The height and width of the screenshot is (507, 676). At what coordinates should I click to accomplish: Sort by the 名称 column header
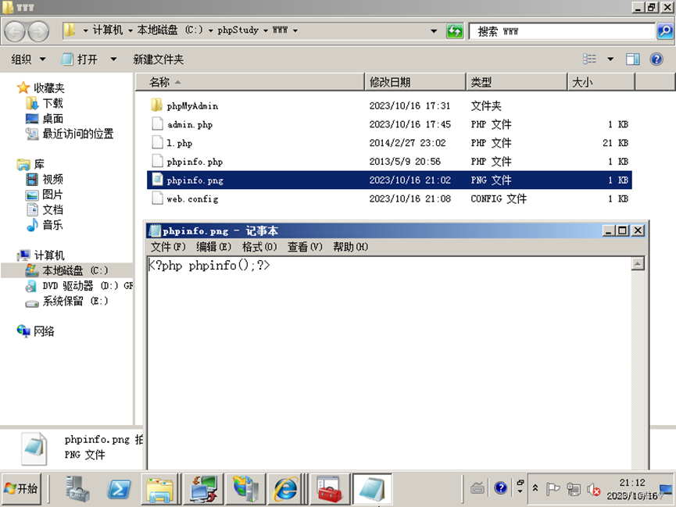(250, 82)
